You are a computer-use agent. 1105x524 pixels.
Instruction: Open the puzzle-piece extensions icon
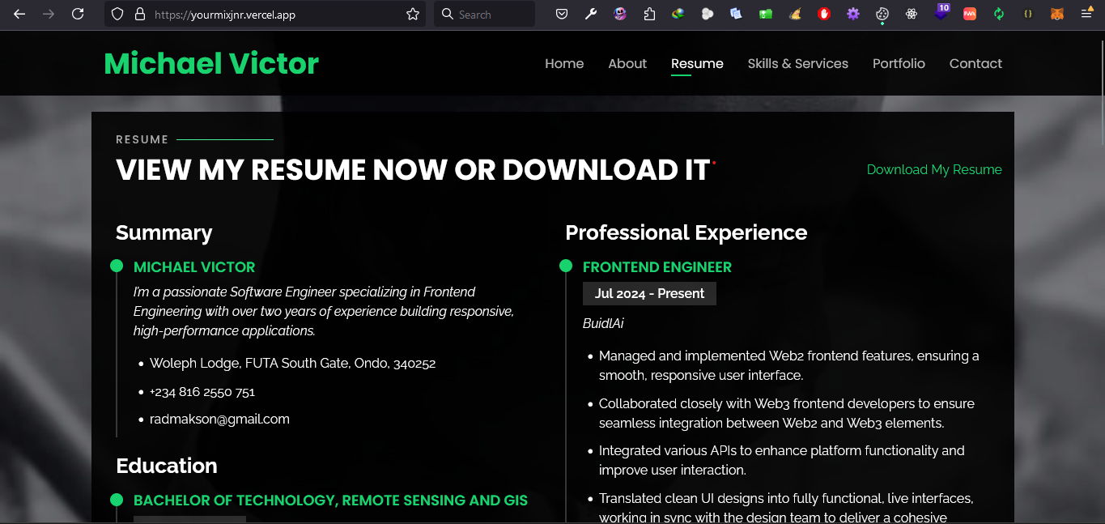point(649,14)
